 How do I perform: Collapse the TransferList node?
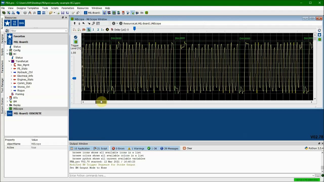point(9,61)
